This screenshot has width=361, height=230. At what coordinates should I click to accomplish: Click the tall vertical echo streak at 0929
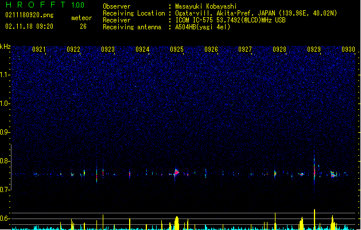(x=315, y=170)
